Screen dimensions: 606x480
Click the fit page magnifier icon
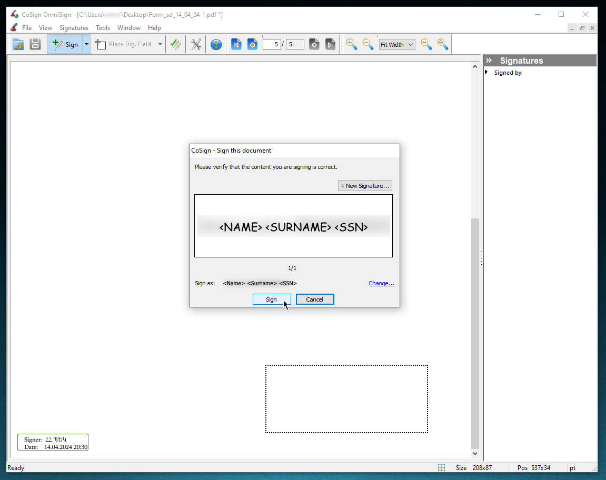coord(442,44)
